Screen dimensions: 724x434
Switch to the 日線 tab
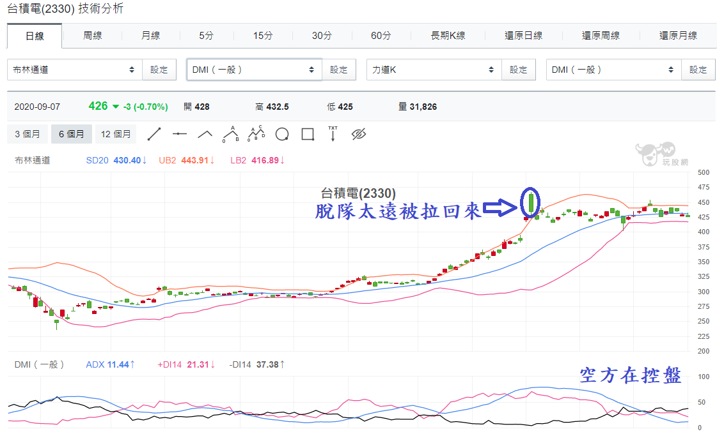tap(35, 36)
